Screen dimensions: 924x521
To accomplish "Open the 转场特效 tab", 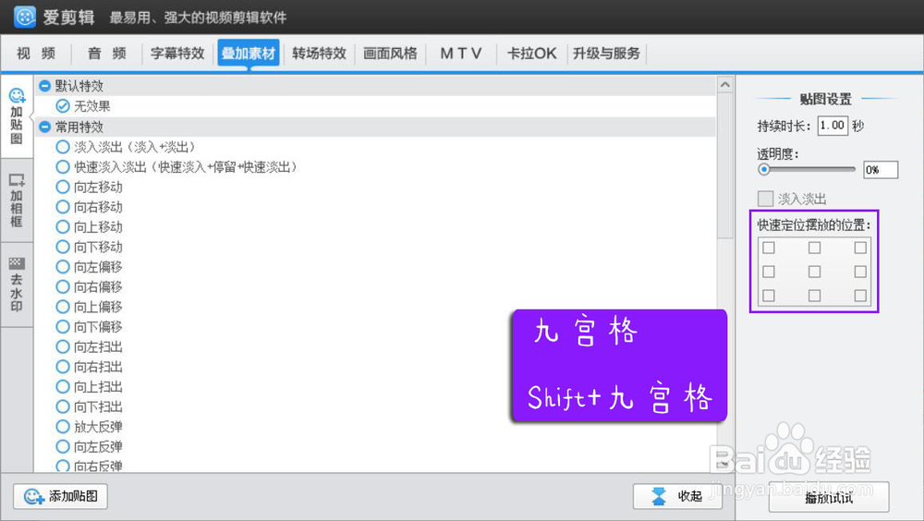I will [x=319, y=54].
